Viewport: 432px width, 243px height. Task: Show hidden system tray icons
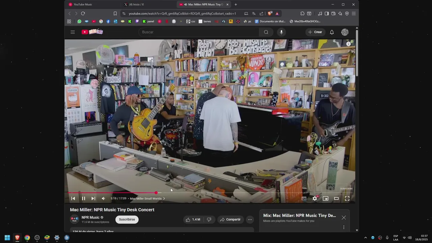click(365, 238)
